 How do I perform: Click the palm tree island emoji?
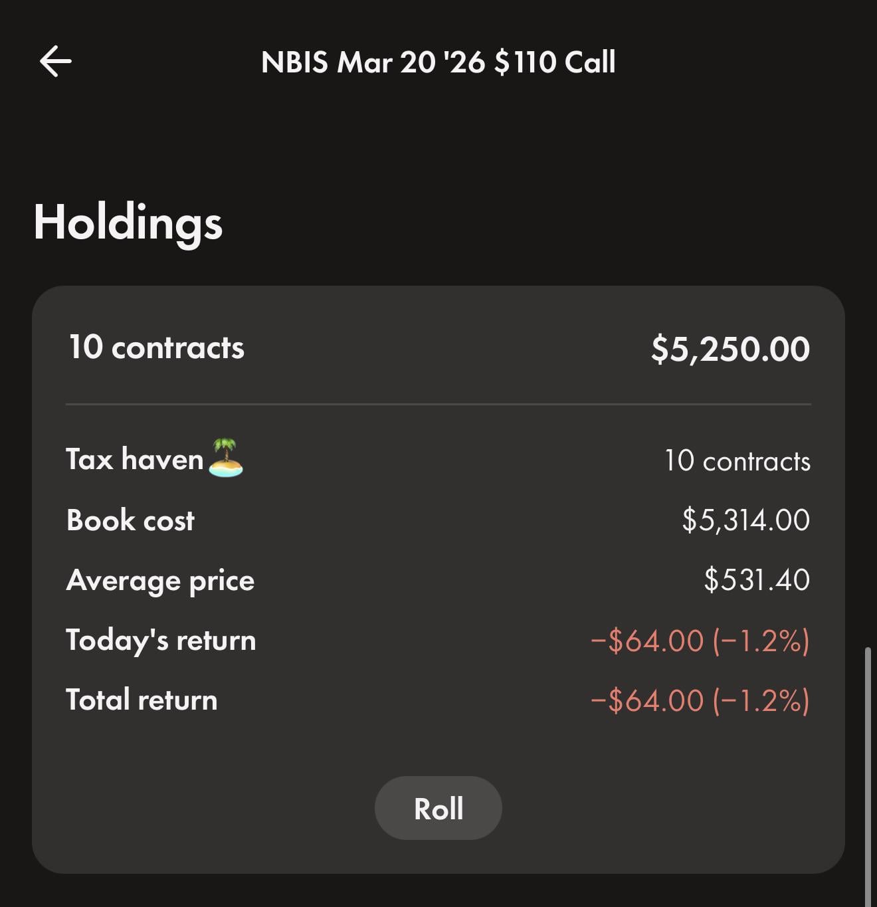point(226,458)
